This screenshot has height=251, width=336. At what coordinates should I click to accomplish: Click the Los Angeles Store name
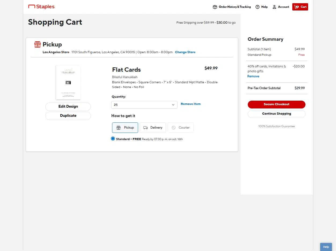point(56,52)
